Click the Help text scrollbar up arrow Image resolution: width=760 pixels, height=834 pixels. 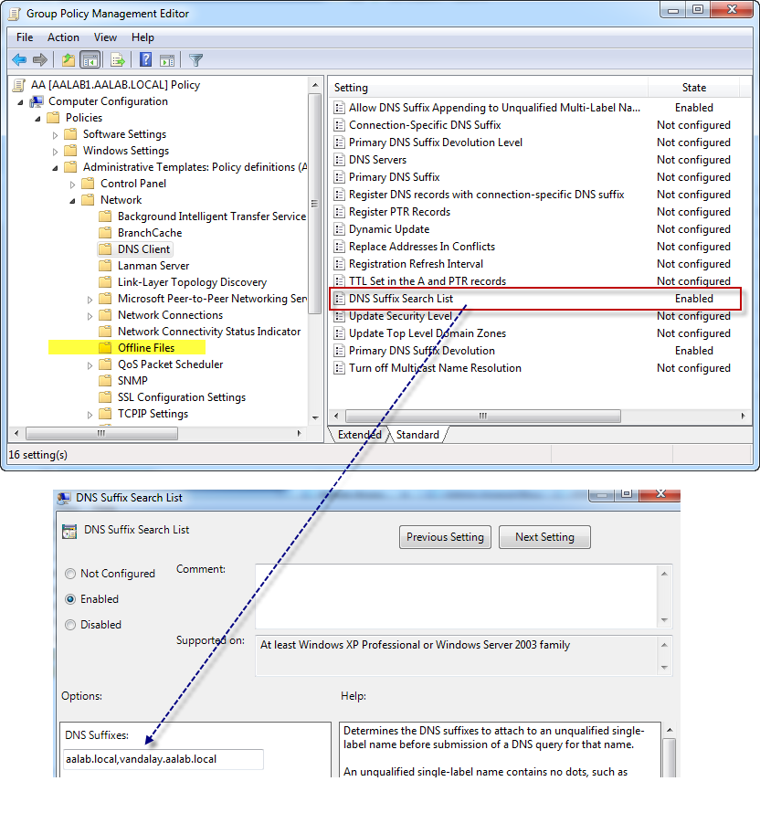tap(670, 730)
